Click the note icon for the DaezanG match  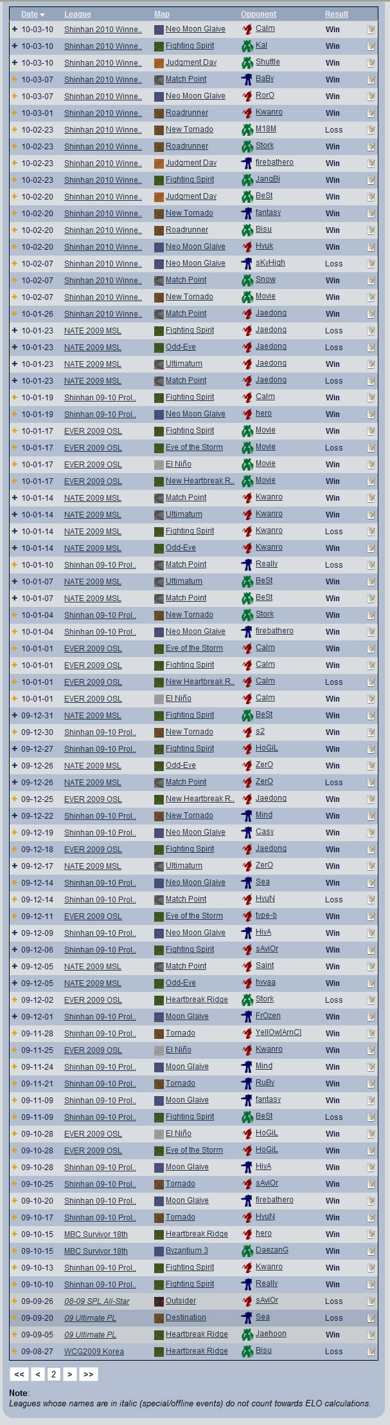[371, 1251]
